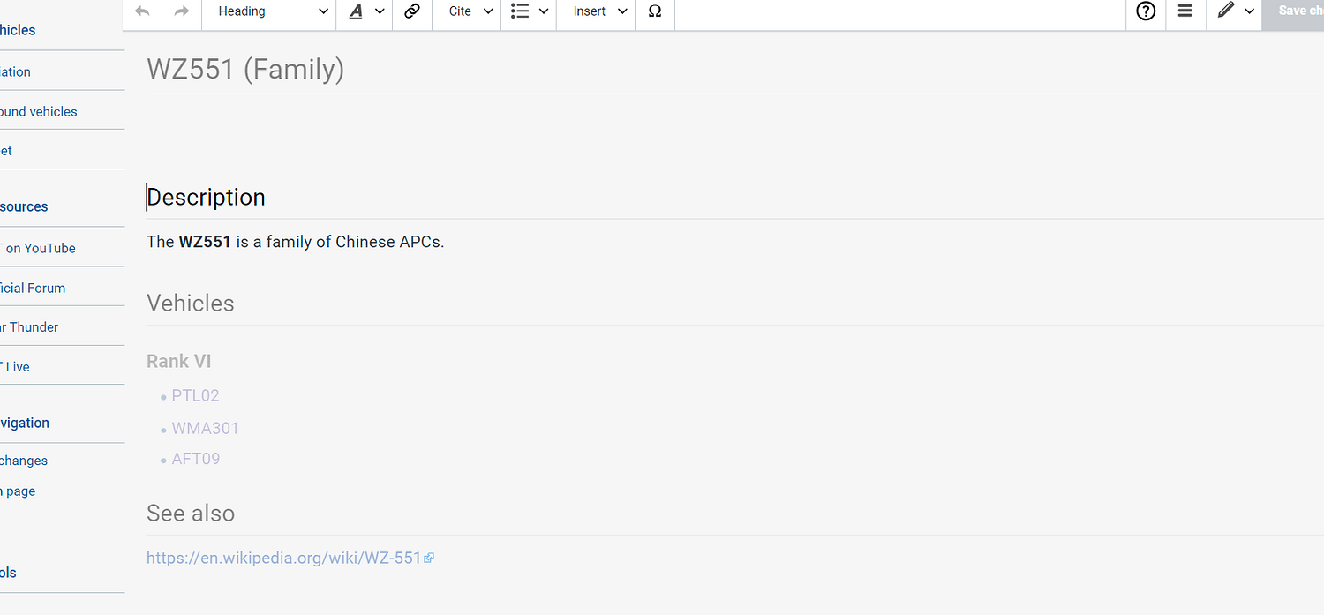1324x615 pixels.
Task: Visit the Official Forum sidebar link
Action: [33, 288]
